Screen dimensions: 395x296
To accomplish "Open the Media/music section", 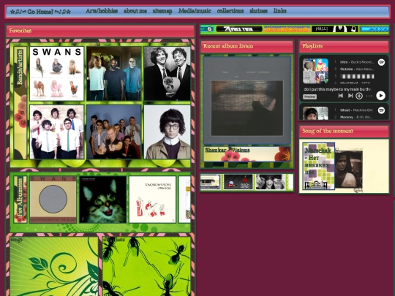I will [195, 11].
